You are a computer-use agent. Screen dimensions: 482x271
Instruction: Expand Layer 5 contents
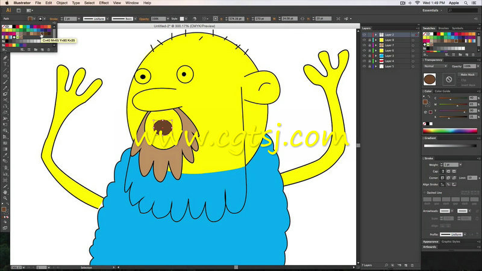[375, 66]
